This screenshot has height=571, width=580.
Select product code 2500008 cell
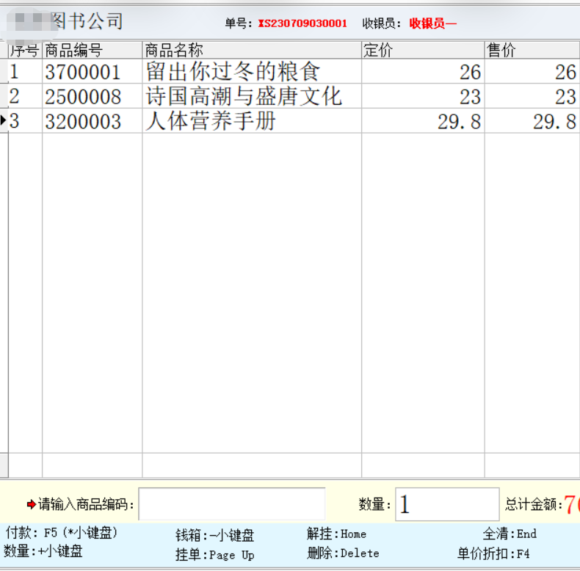(92, 96)
